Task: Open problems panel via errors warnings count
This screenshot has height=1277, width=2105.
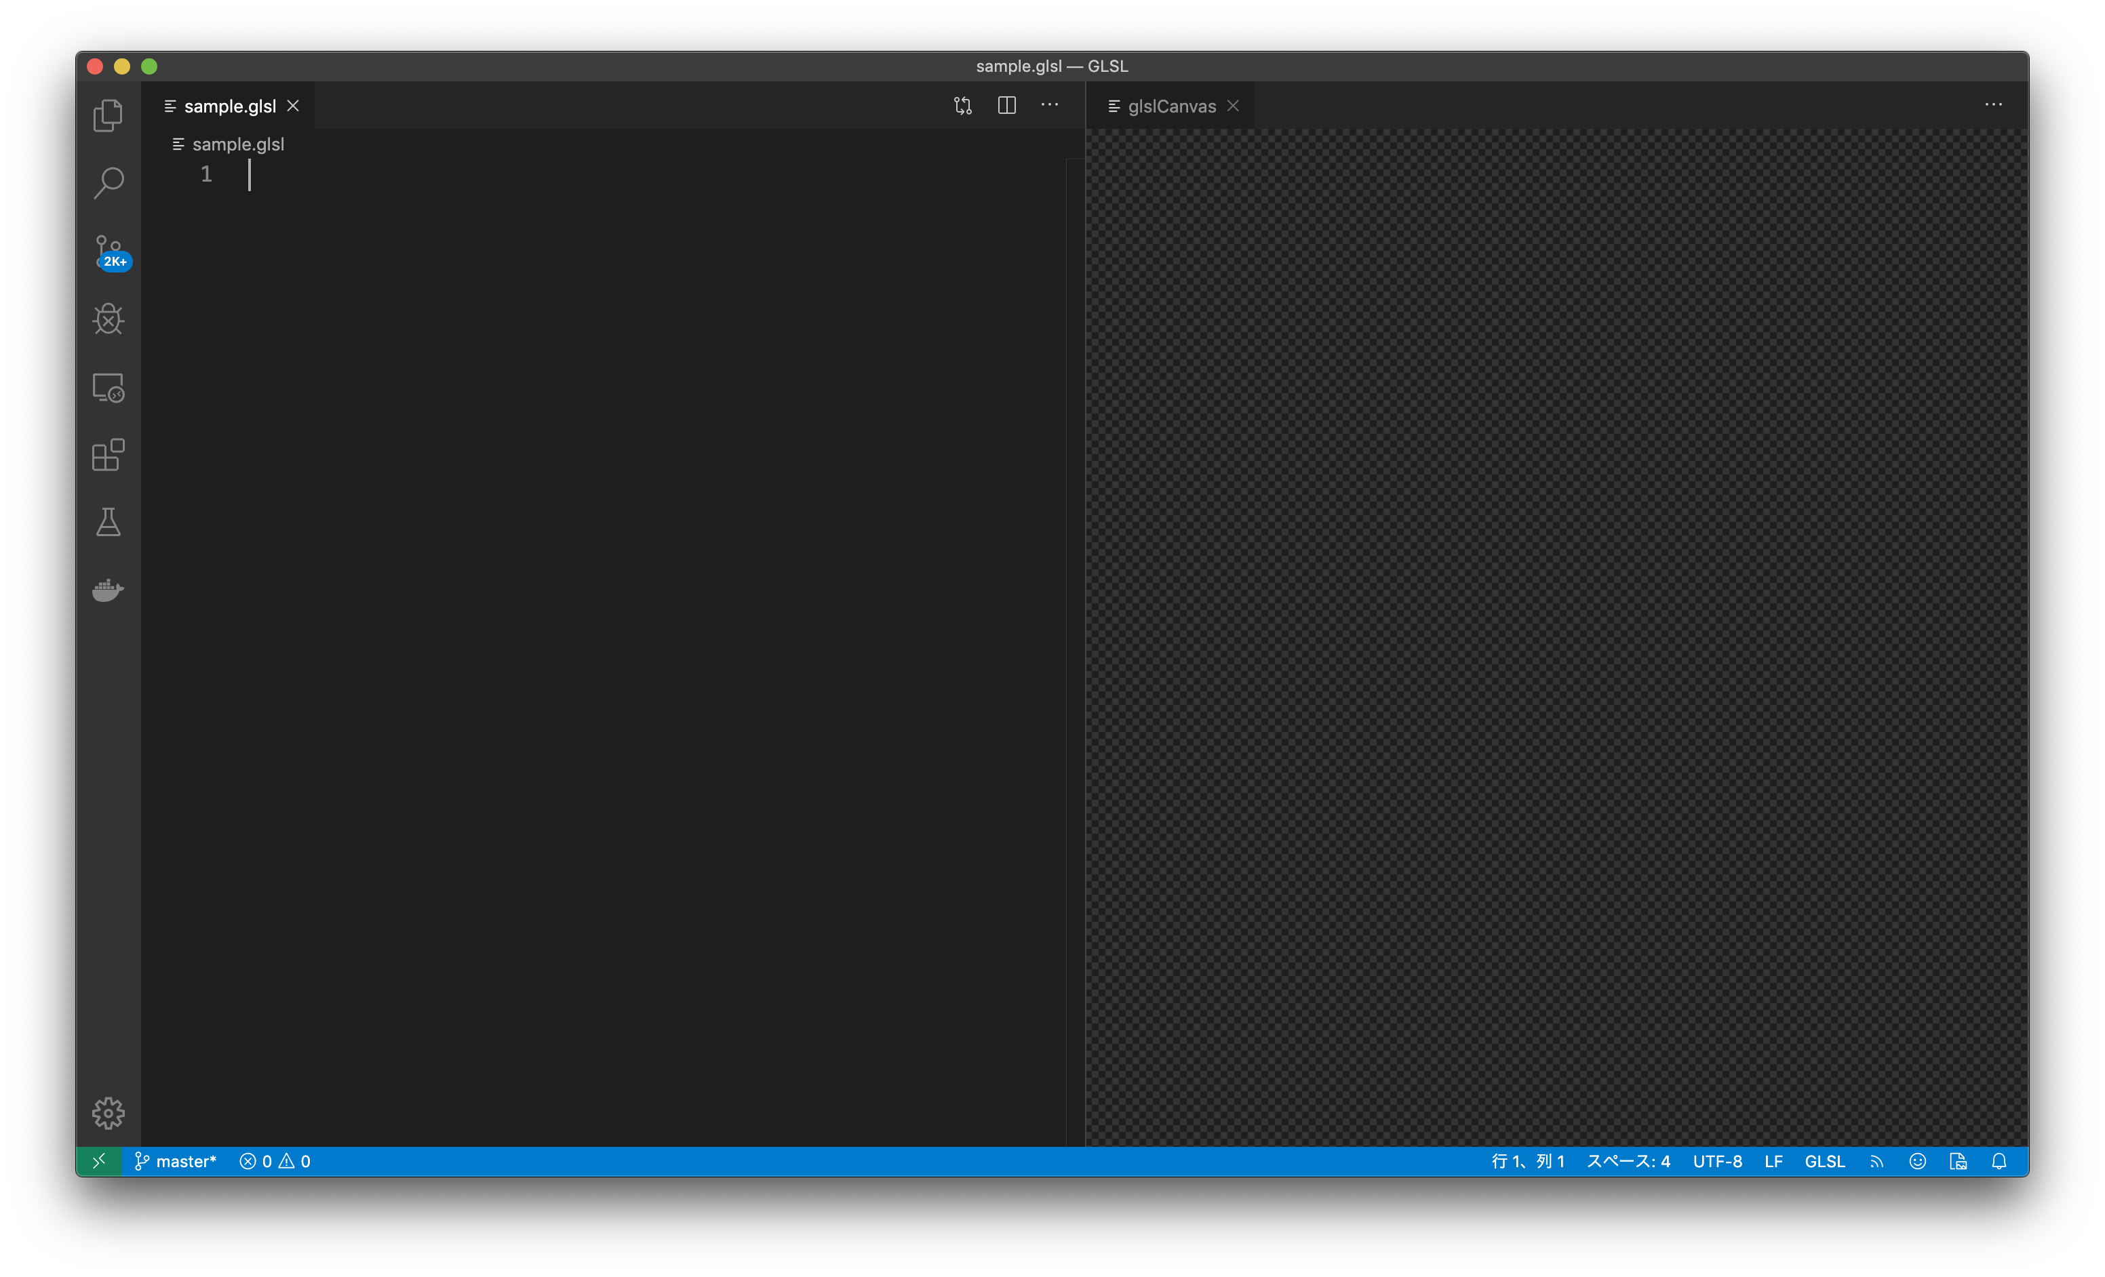Action: coord(275,1161)
